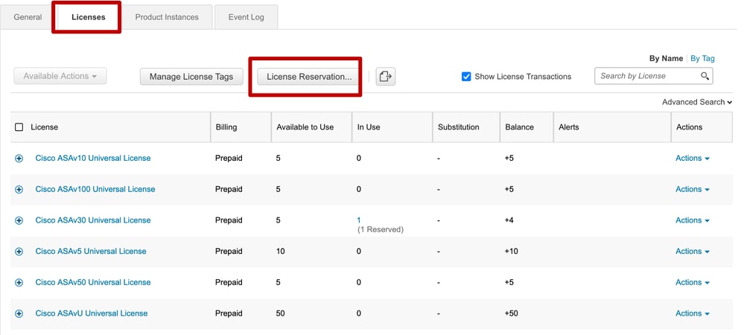
Task: Go to the Event Log tab
Action: 246,17
